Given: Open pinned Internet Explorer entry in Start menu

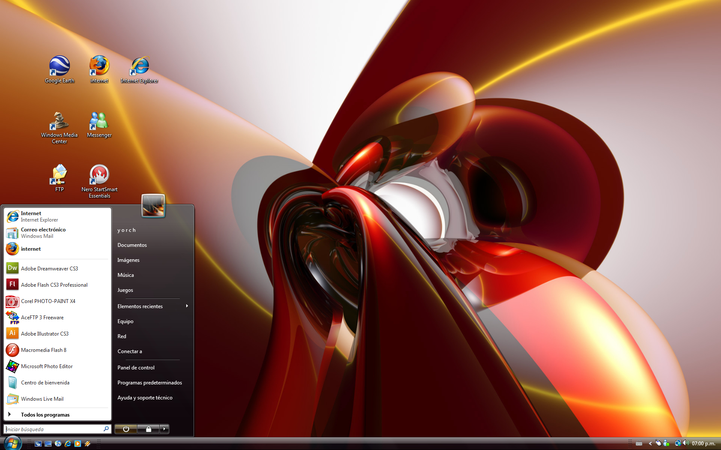Looking at the screenshot, I should (58, 216).
